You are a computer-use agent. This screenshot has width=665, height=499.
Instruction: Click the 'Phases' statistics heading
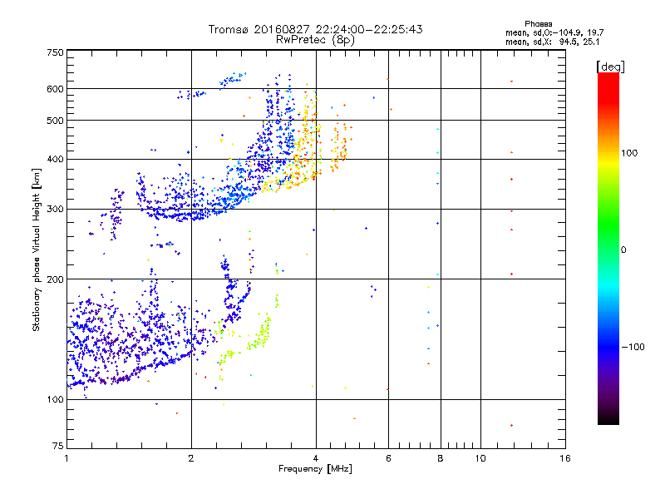538,24
